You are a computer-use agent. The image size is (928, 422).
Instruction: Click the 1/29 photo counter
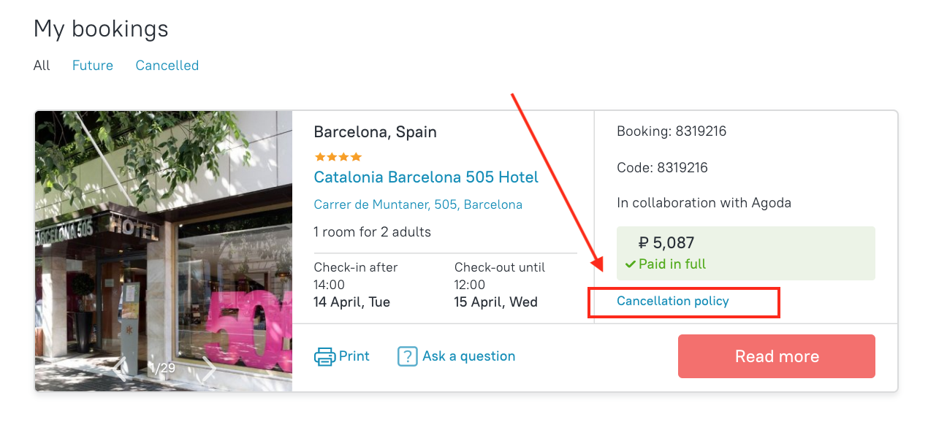click(x=163, y=368)
